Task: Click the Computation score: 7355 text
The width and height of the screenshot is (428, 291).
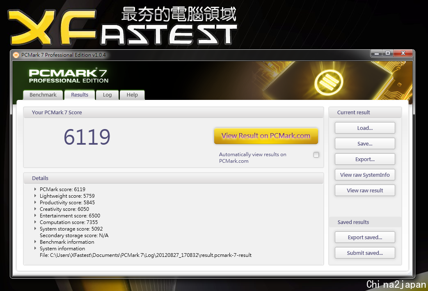Action: click(69, 222)
